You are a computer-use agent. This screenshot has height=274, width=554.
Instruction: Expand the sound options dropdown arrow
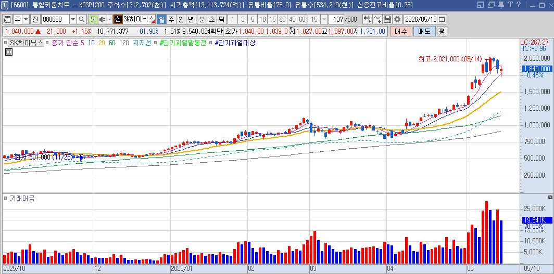pyautogui.click(x=109, y=19)
